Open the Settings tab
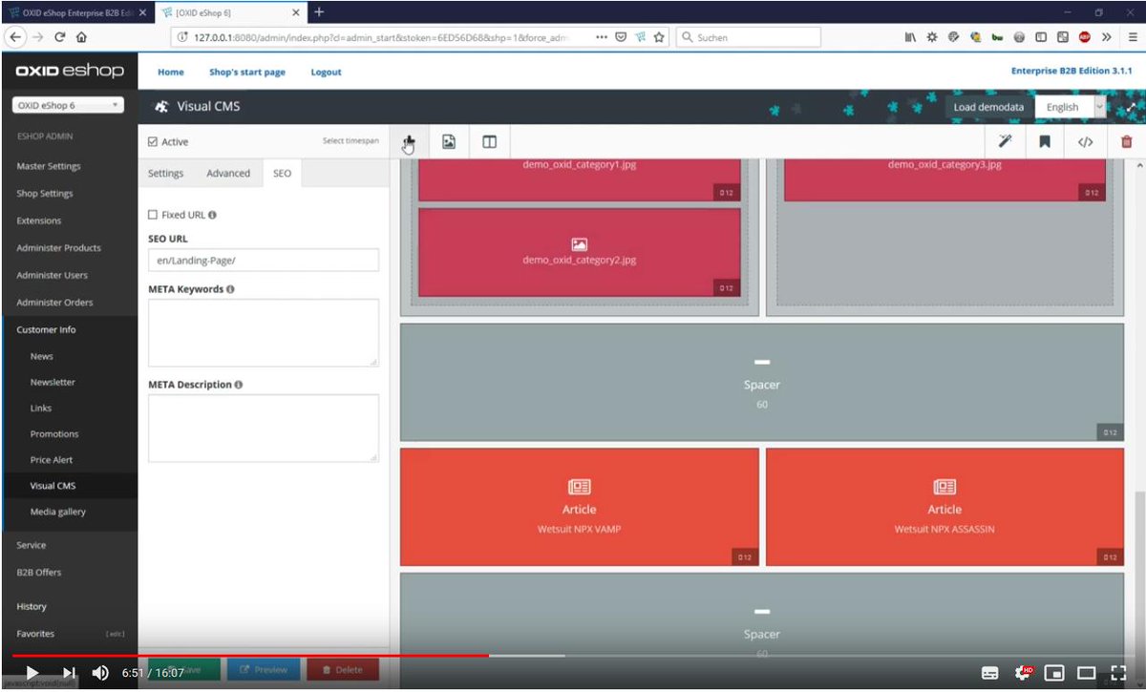Screen dimensions: 1146x692 pyautogui.click(x=166, y=173)
